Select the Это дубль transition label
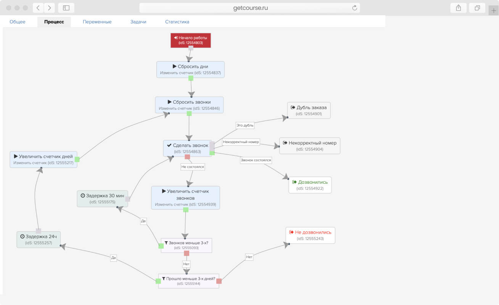Viewport: 499px width, 305px height. [245, 125]
